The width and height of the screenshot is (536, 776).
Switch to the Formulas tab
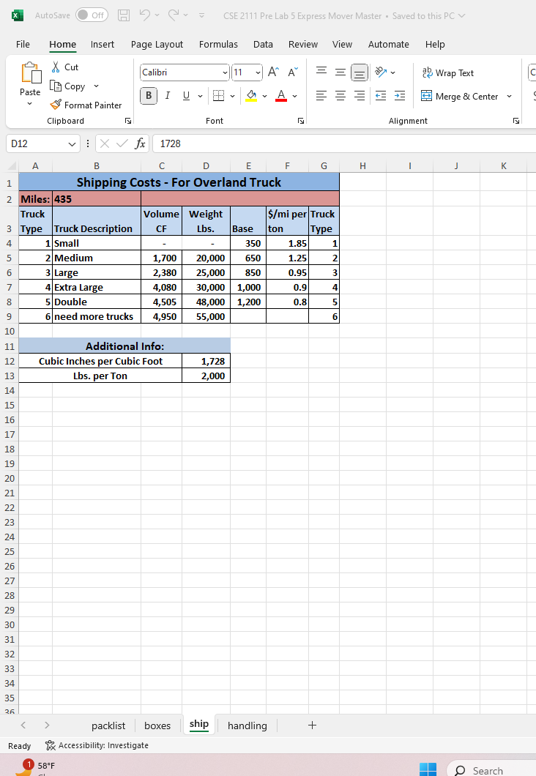tap(218, 44)
